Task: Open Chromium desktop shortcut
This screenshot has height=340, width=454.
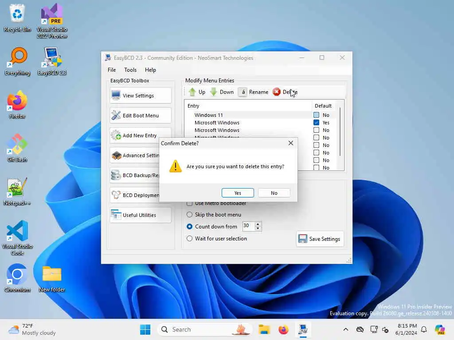Action: (x=17, y=278)
